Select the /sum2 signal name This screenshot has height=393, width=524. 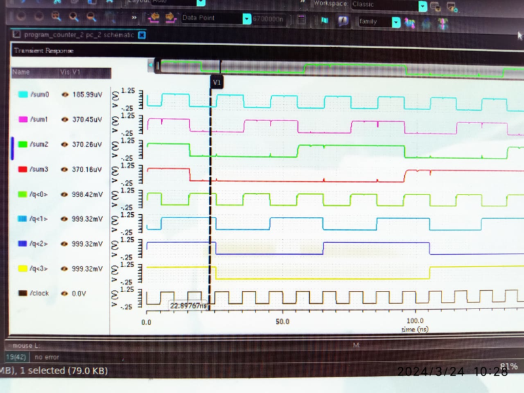[39, 144]
